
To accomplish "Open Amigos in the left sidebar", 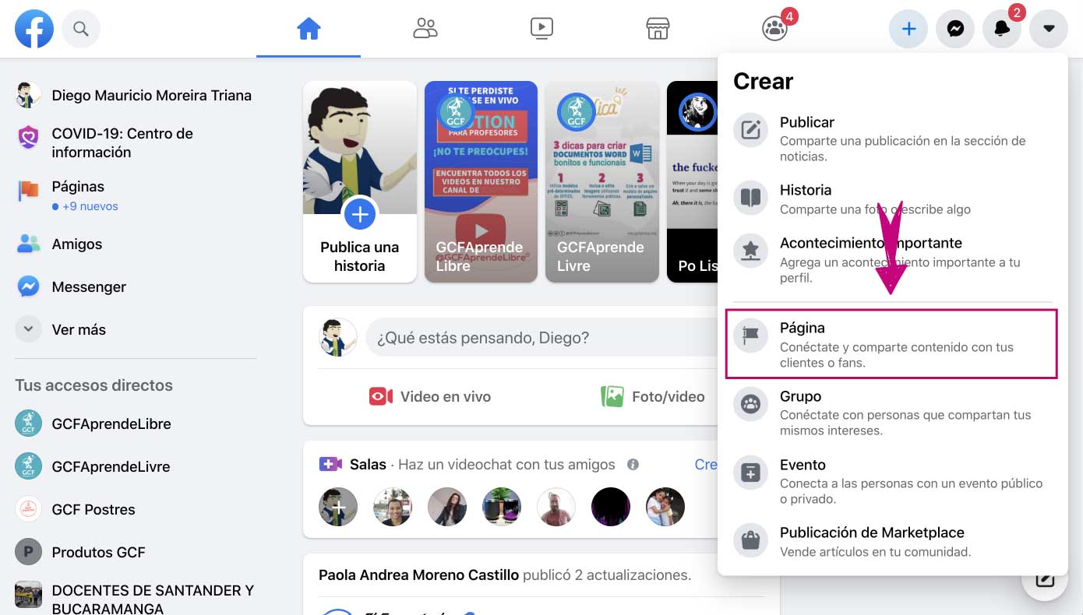I will pos(134,244).
